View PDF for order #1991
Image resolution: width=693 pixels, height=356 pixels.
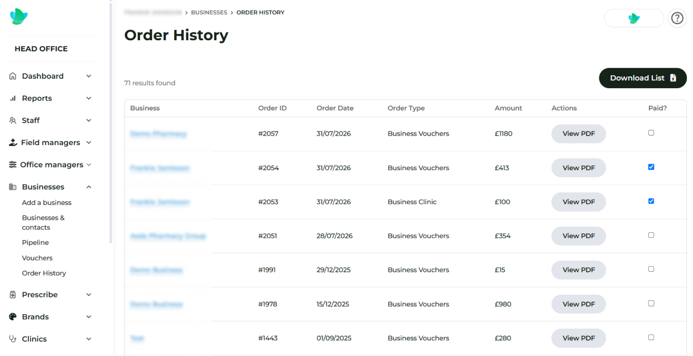tap(579, 270)
